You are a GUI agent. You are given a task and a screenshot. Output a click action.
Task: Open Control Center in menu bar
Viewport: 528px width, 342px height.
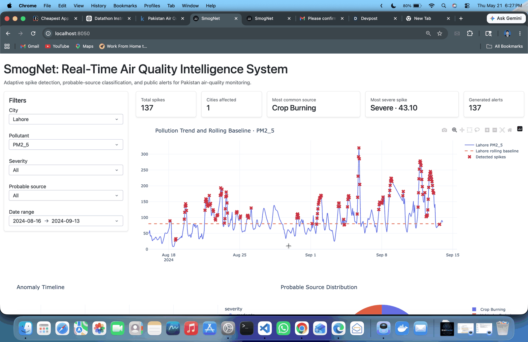467,6
